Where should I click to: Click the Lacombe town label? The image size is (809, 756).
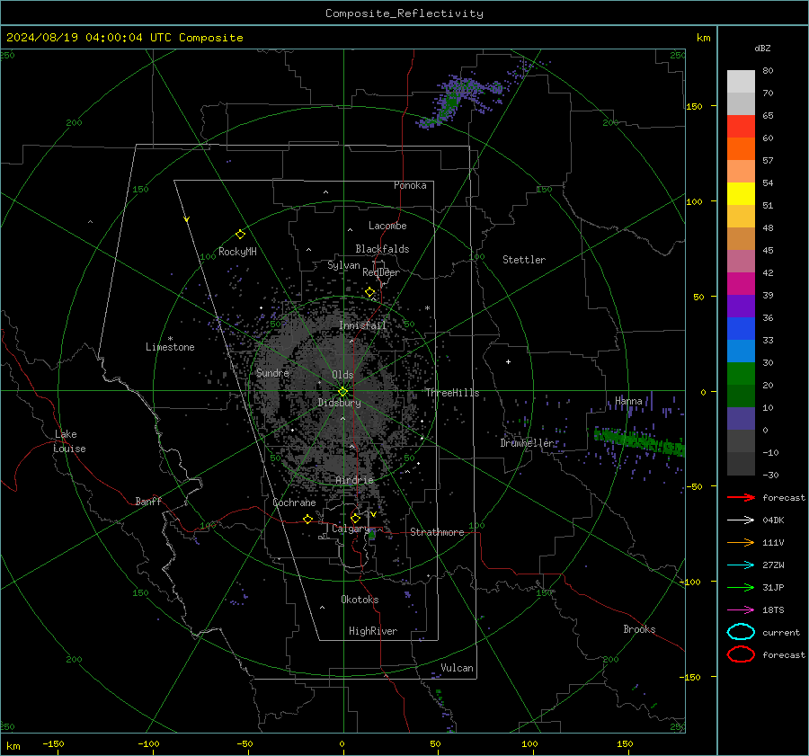tap(387, 226)
